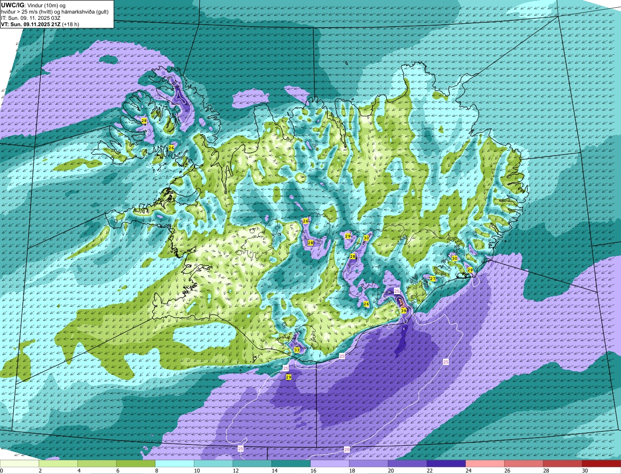
Task: Select the scale tick label "24"
Action: point(469,471)
